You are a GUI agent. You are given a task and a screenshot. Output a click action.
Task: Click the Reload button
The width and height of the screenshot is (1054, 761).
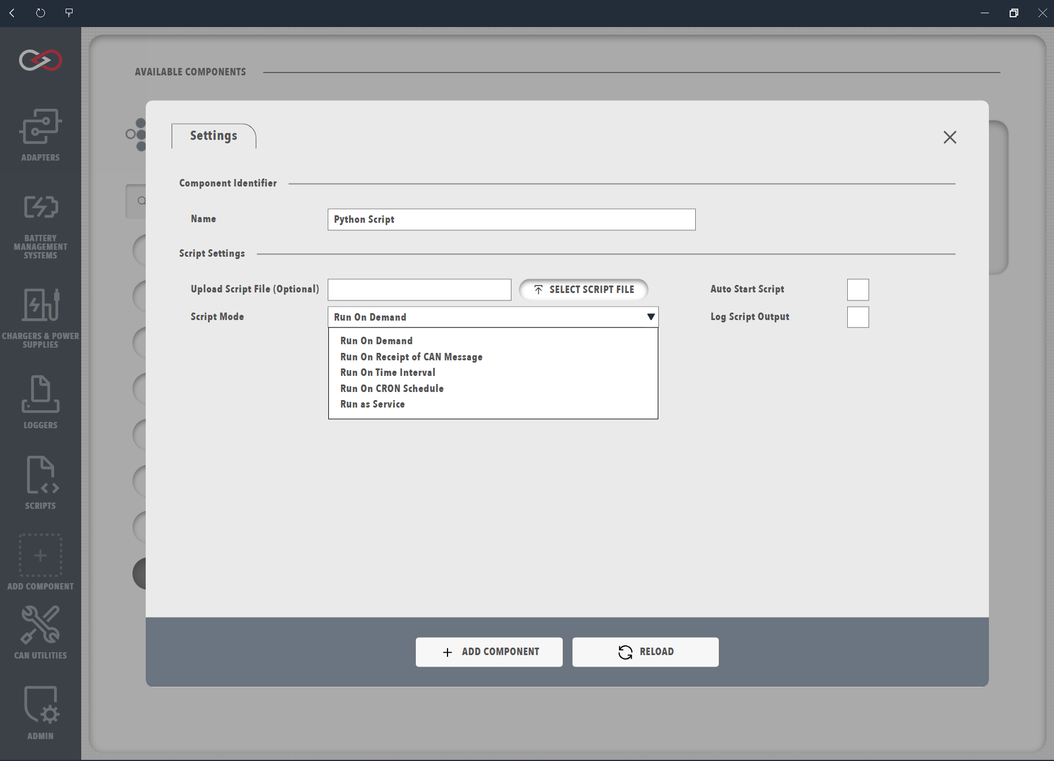pyautogui.click(x=645, y=652)
